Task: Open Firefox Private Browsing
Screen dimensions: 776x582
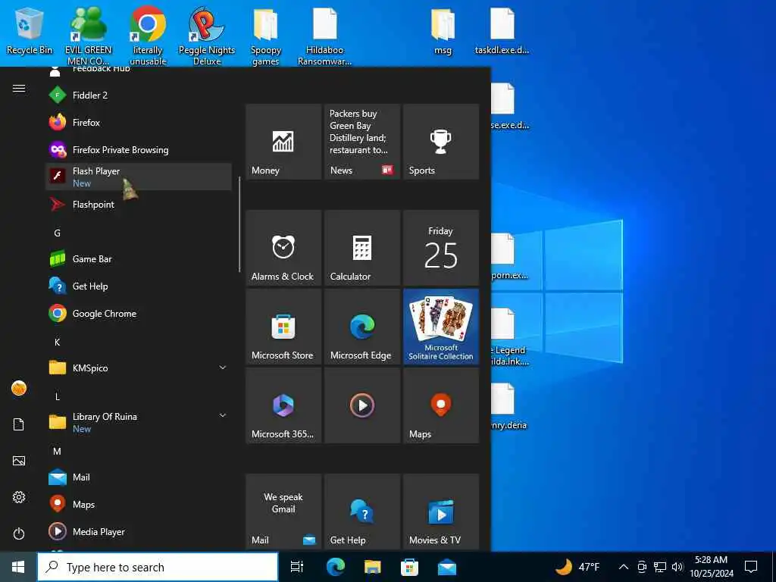Action: coord(138,149)
